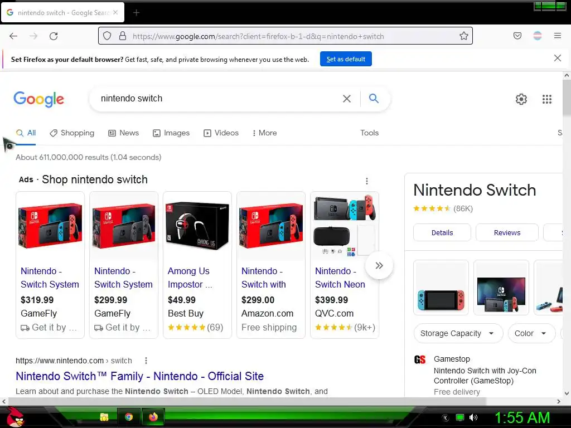
Task: Click the Gamestop seller name
Action: point(452,359)
